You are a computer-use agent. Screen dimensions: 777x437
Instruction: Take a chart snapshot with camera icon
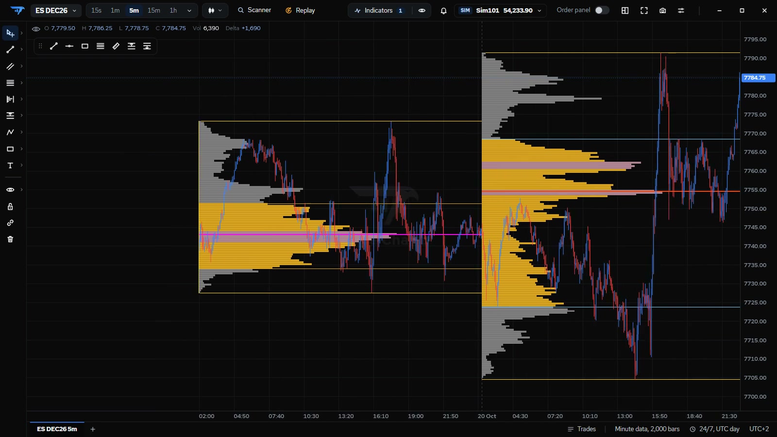coord(662,10)
